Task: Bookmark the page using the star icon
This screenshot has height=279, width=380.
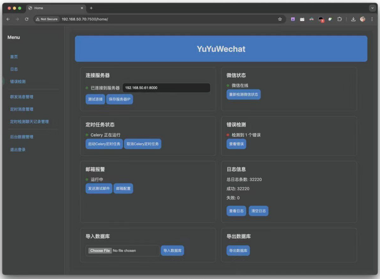Action: (x=280, y=19)
